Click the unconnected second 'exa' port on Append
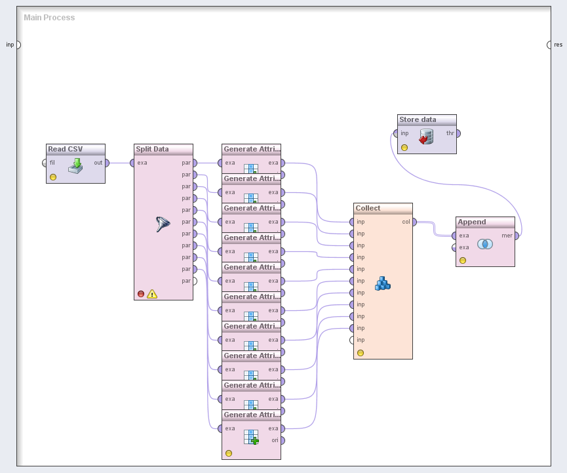Screen dimensions: 567x473 click(x=454, y=247)
